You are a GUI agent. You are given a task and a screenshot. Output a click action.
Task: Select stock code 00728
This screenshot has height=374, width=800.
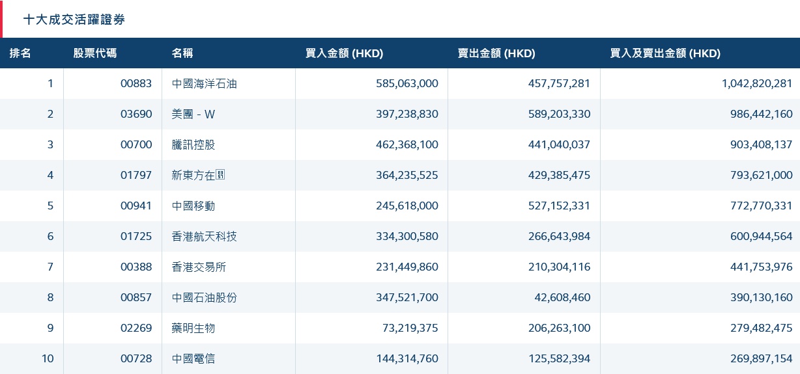[136, 358]
